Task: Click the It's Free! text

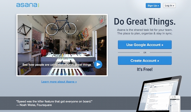Action: 145,69
